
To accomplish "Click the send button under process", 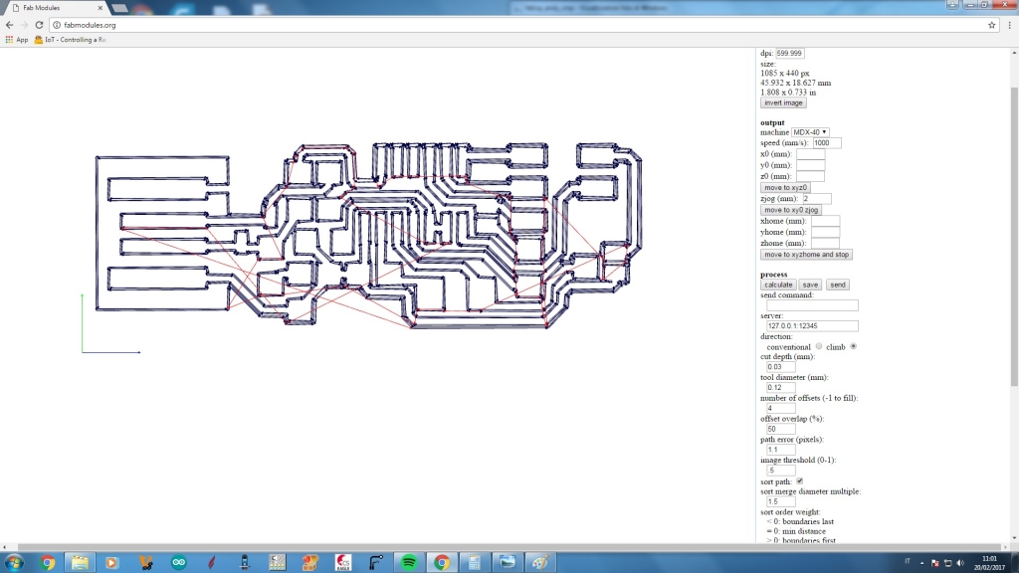I will (838, 285).
